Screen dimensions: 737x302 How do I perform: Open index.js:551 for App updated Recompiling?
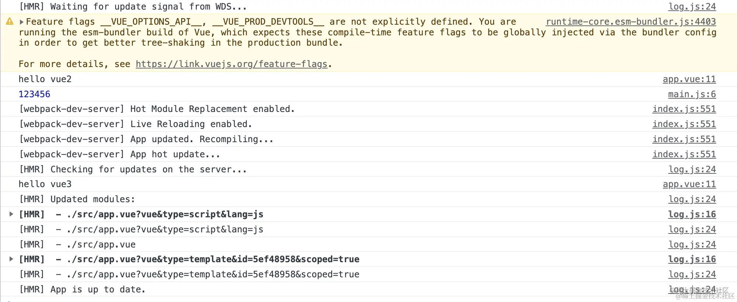684,139
